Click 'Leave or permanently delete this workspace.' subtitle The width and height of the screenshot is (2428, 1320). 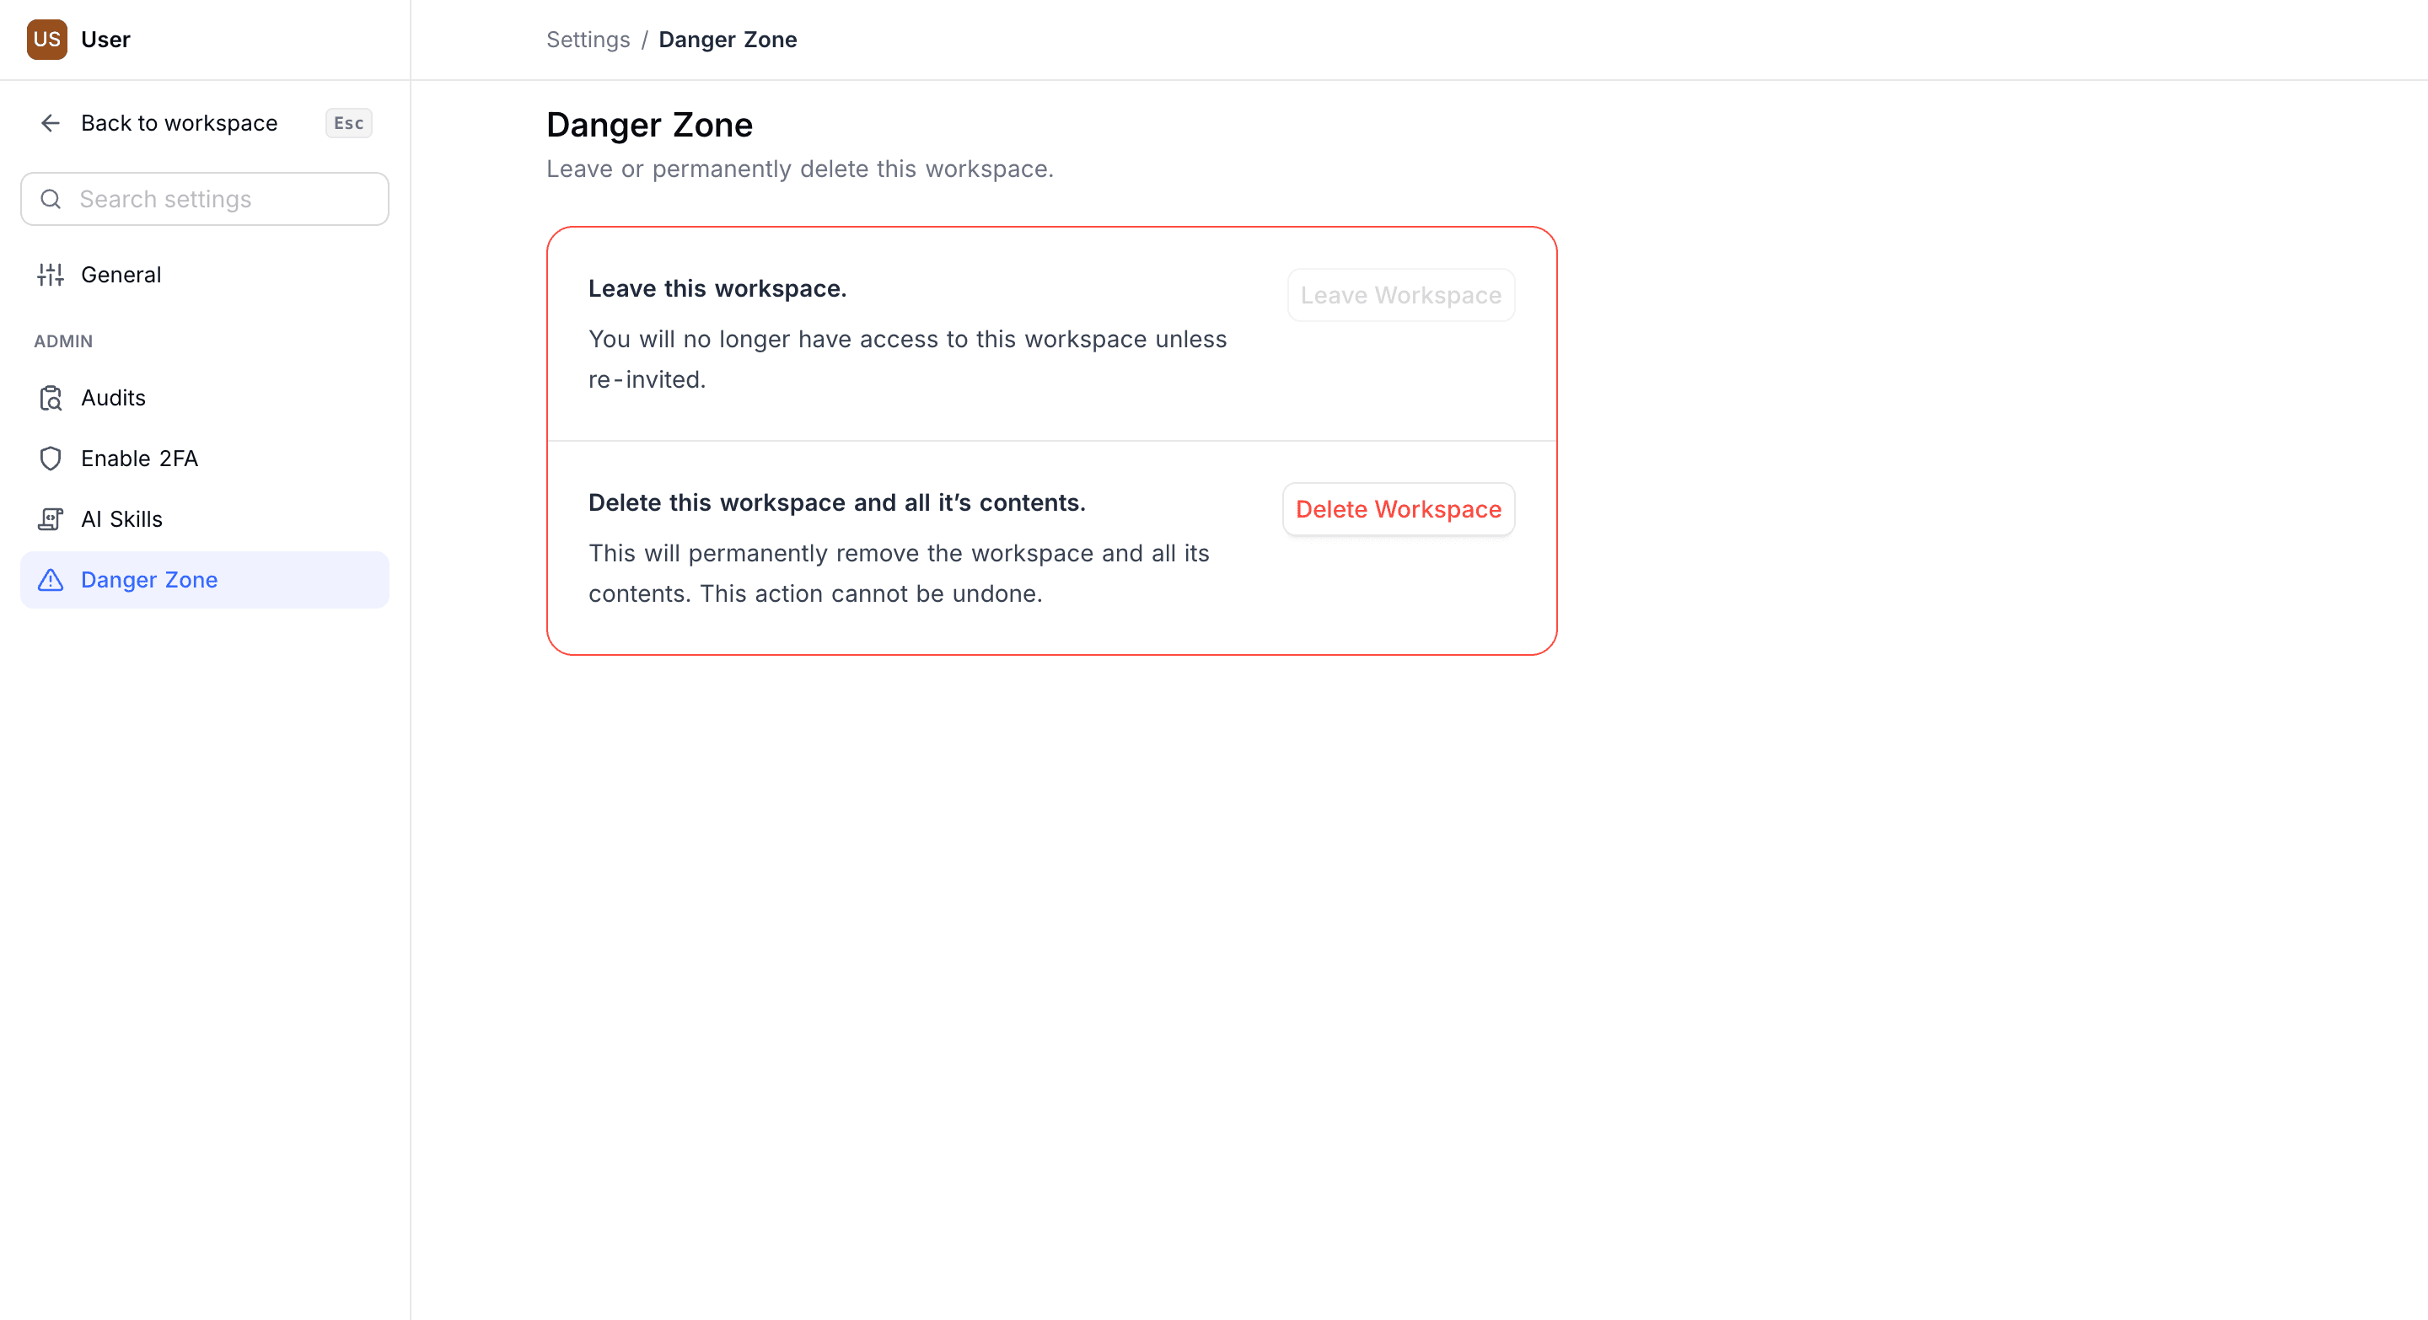point(799,169)
